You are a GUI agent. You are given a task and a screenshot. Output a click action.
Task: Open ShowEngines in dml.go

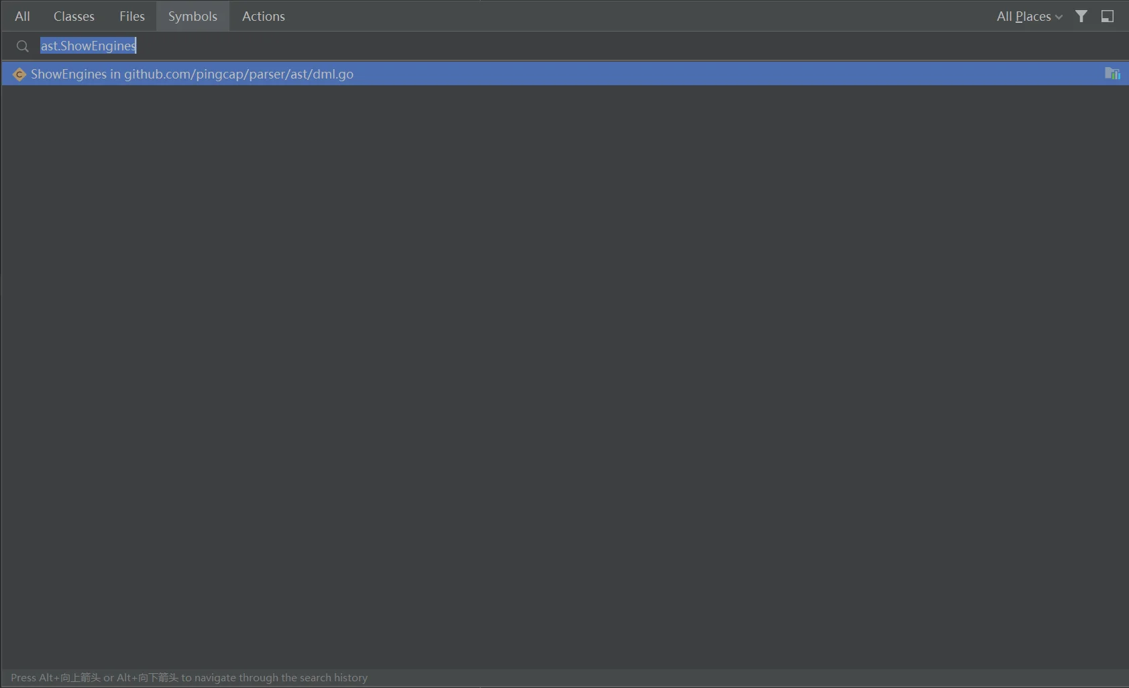pos(193,74)
